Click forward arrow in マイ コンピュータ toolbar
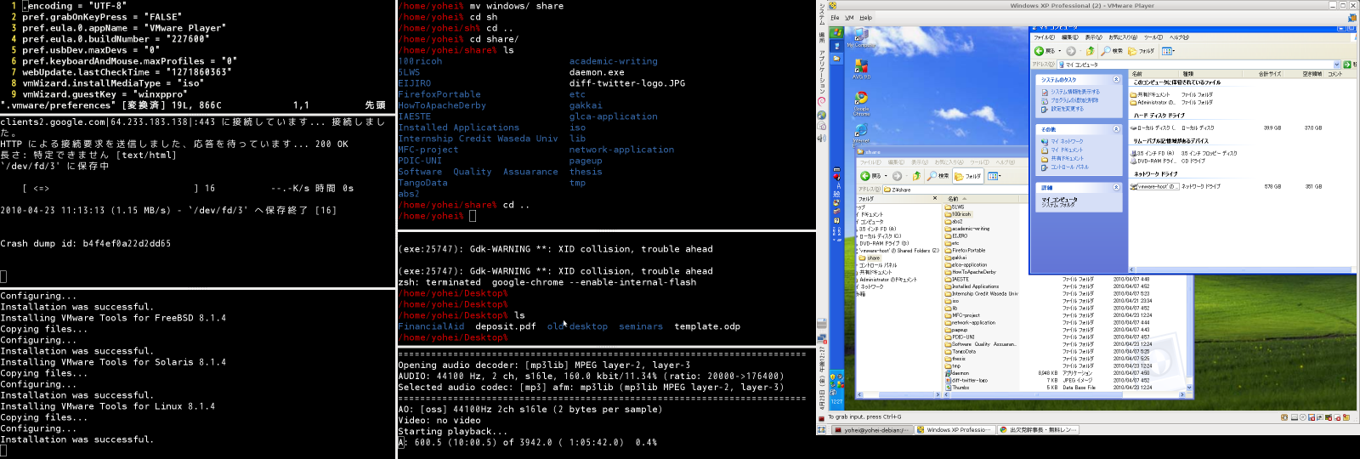 pos(1071,51)
